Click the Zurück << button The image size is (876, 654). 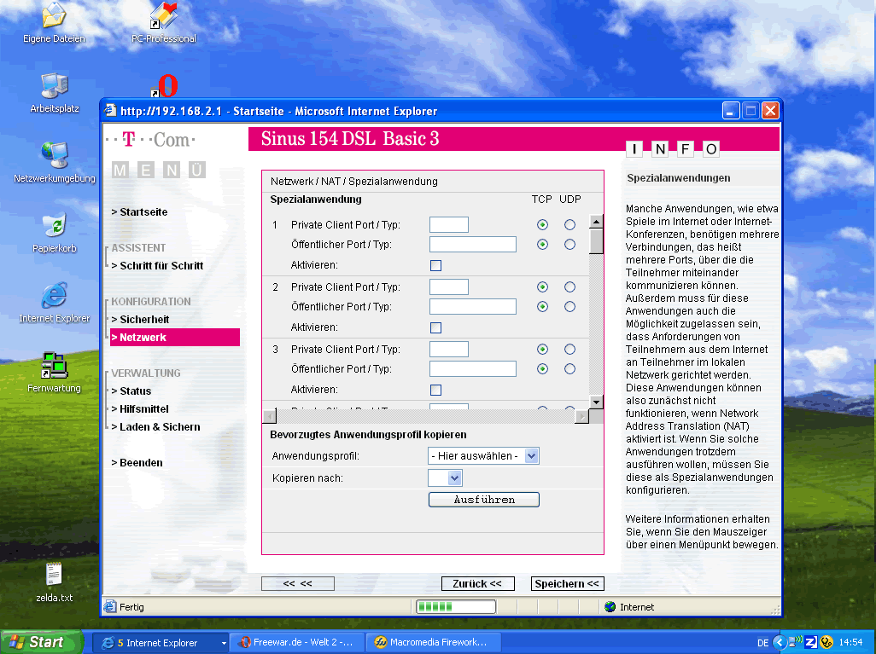[x=477, y=584]
